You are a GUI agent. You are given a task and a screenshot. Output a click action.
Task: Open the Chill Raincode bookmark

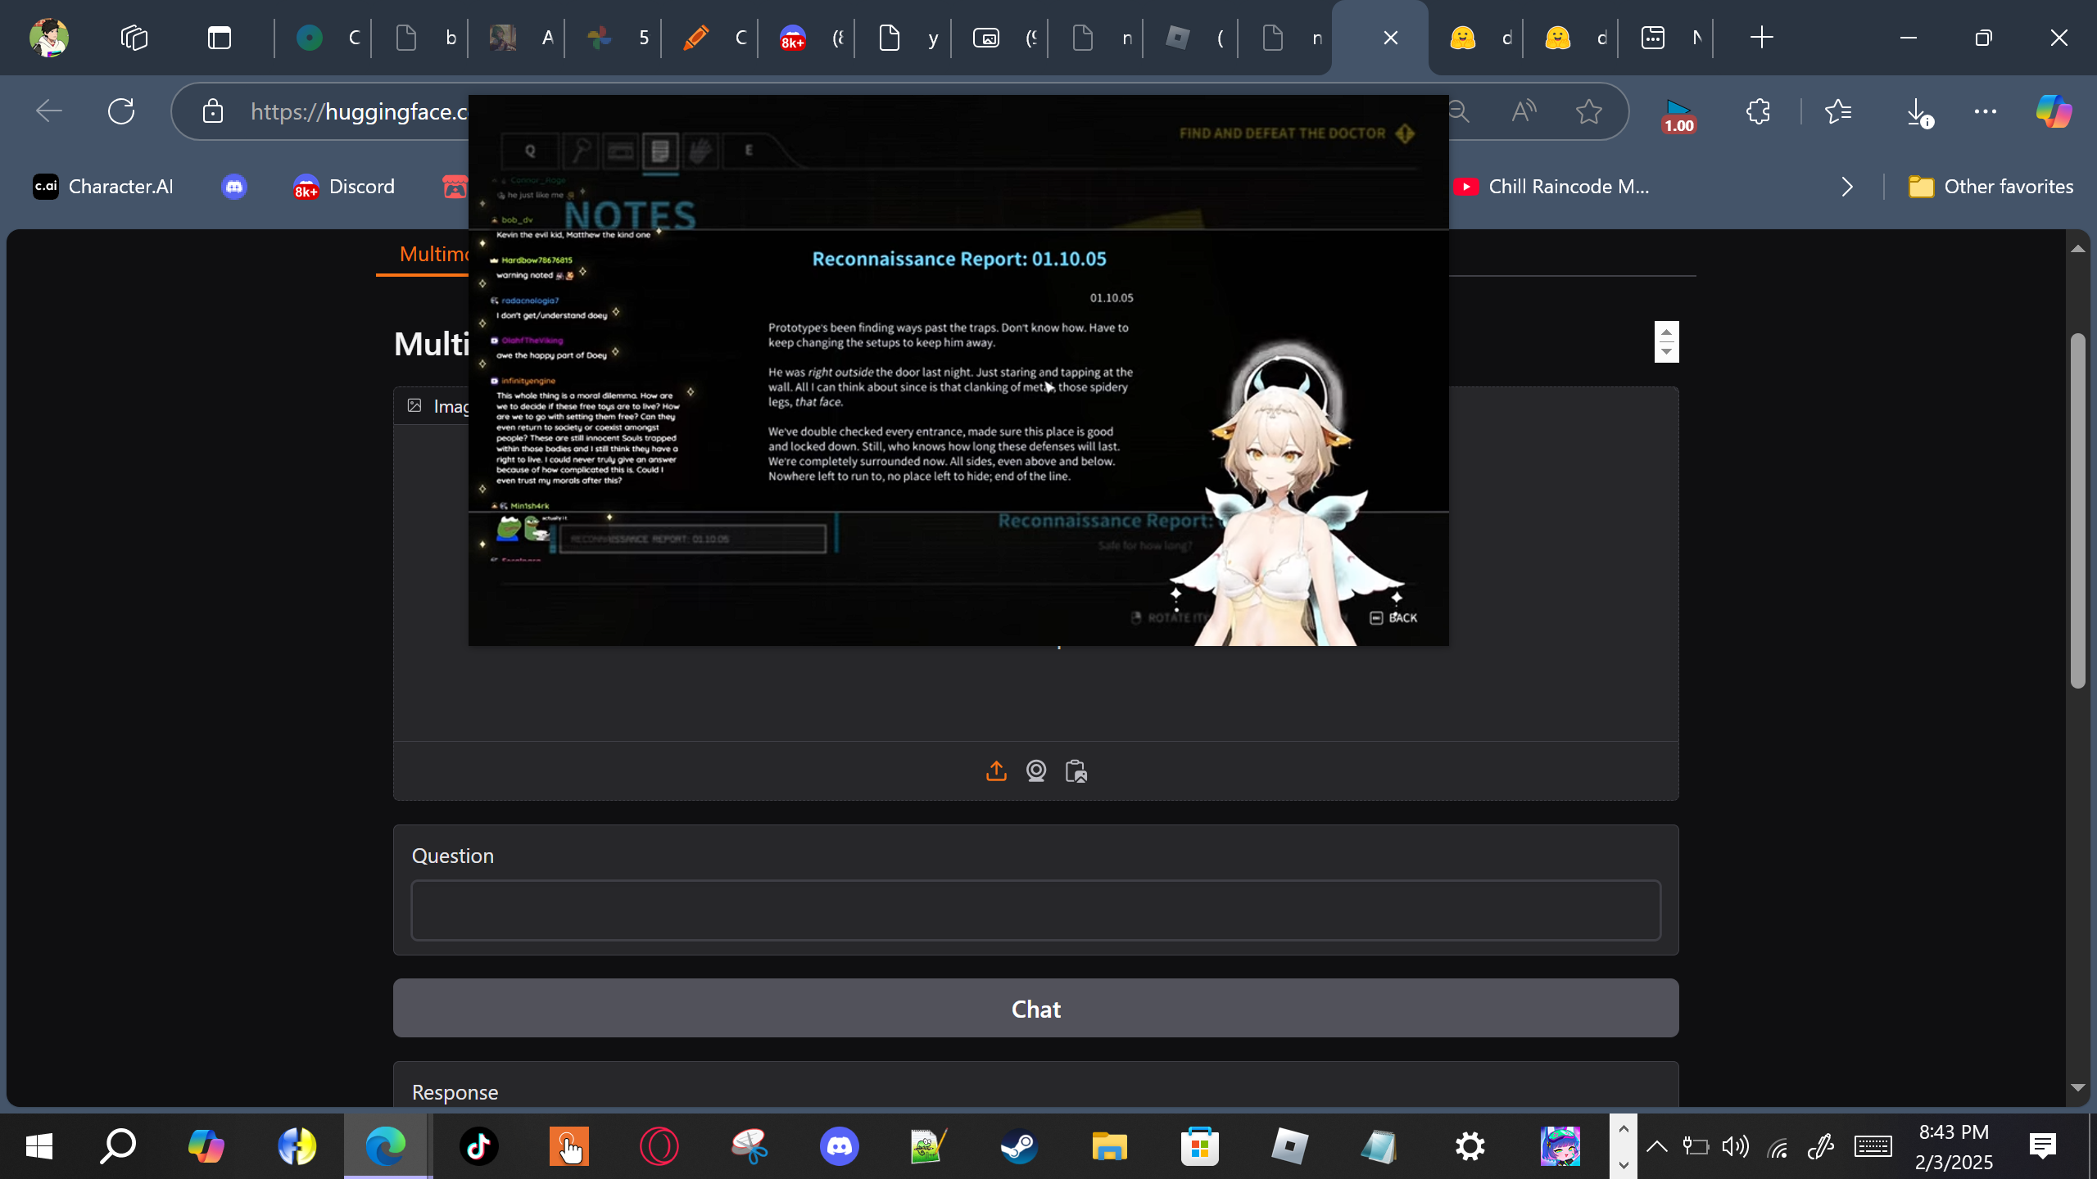pyautogui.click(x=1552, y=187)
